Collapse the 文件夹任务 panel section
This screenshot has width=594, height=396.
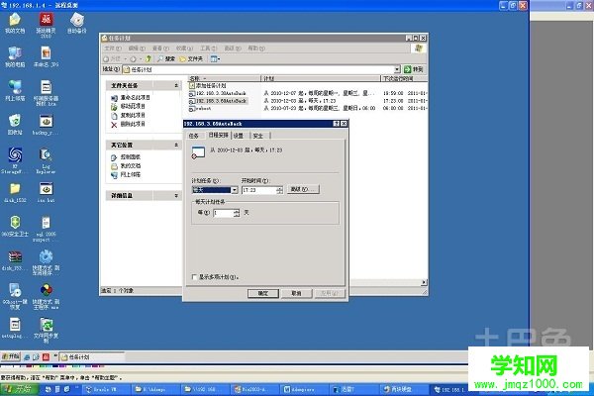176,86
